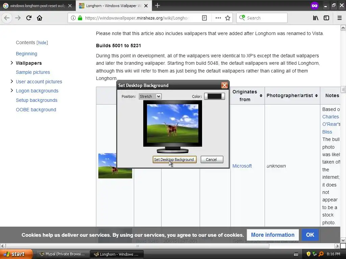The height and width of the screenshot is (259, 346).
Task: Click the unknown photographer cell
Action: [x=276, y=166]
